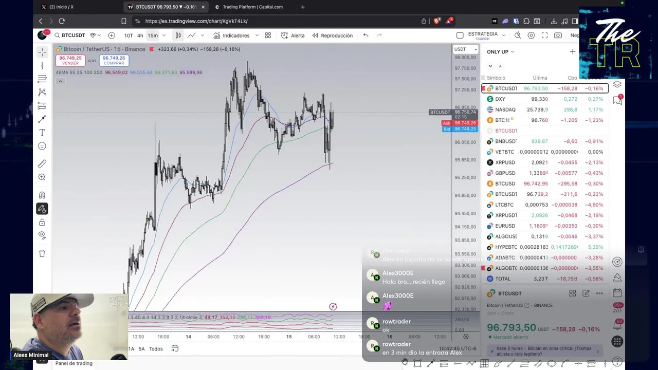The width and height of the screenshot is (658, 370).
Task: Select the 15m timeframe
Action: [x=153, y=35]
